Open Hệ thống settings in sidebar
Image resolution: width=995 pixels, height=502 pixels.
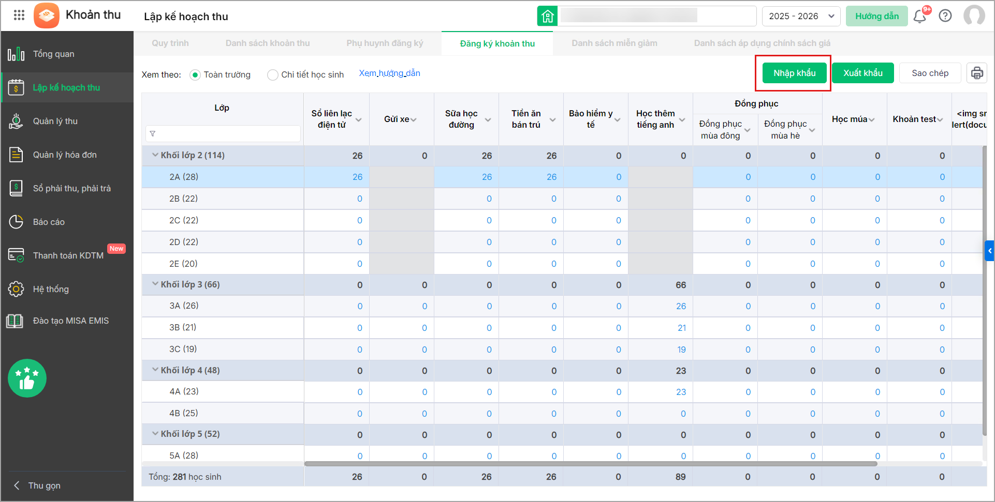51,289
